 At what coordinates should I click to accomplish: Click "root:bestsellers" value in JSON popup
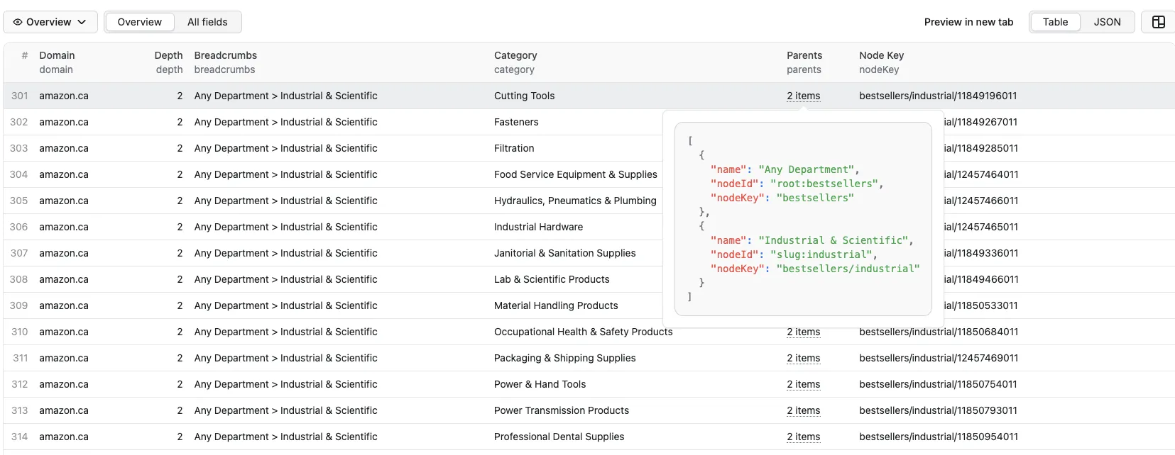(x=824, y=184)
